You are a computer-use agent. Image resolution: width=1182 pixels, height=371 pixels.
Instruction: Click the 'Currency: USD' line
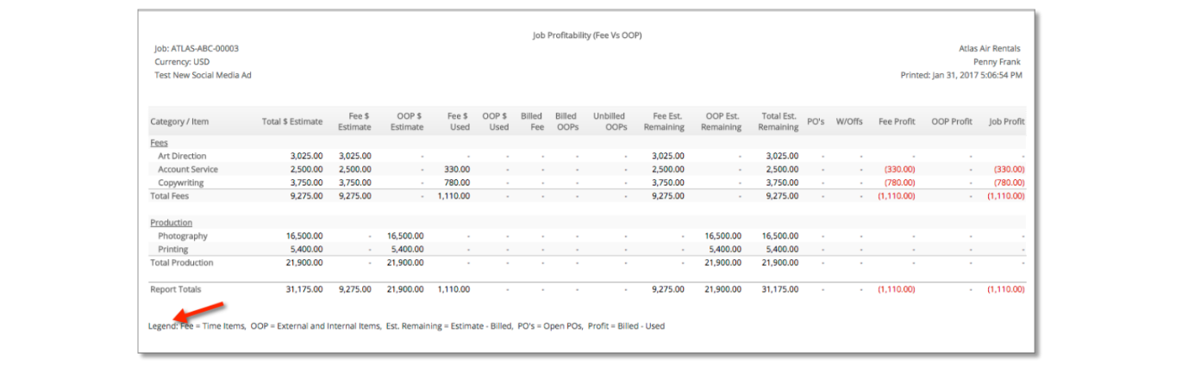[182, 62]
